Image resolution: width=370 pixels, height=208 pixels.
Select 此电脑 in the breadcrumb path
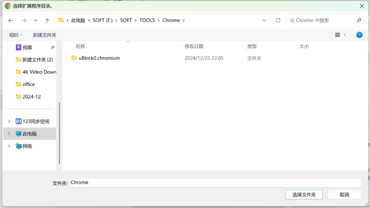click(78, 20)
